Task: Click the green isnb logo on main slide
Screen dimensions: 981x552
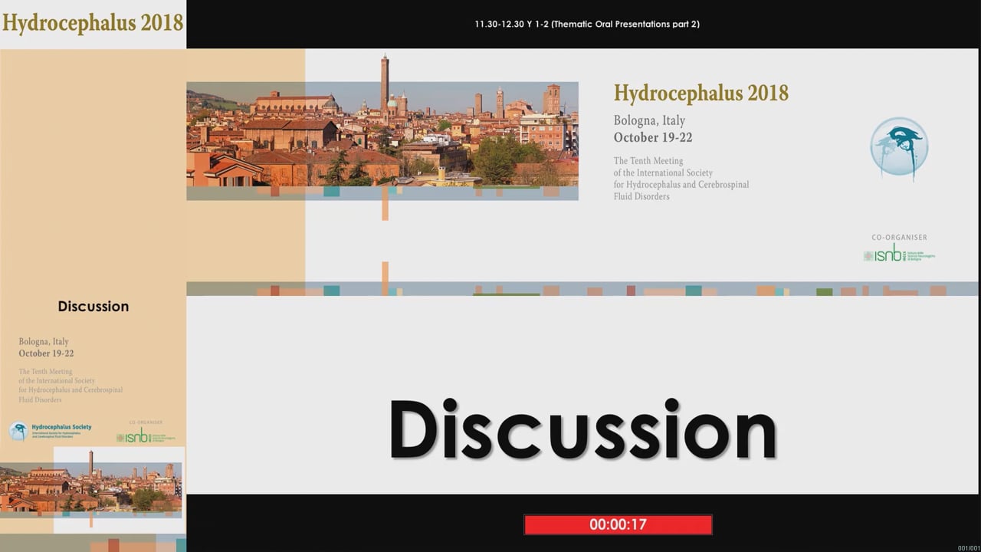Action: (x=899, y=255)
